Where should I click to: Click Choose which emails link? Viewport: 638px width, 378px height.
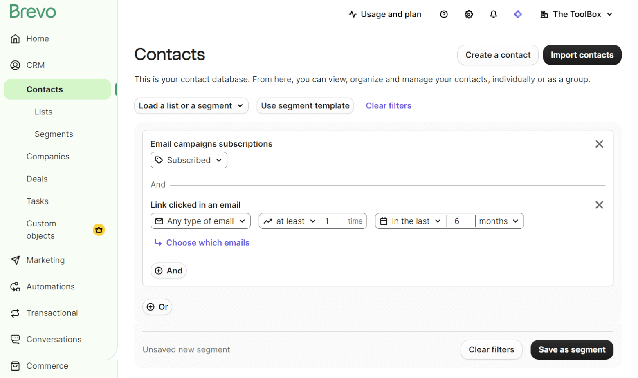pyautogui.click(x=207, y=243)
